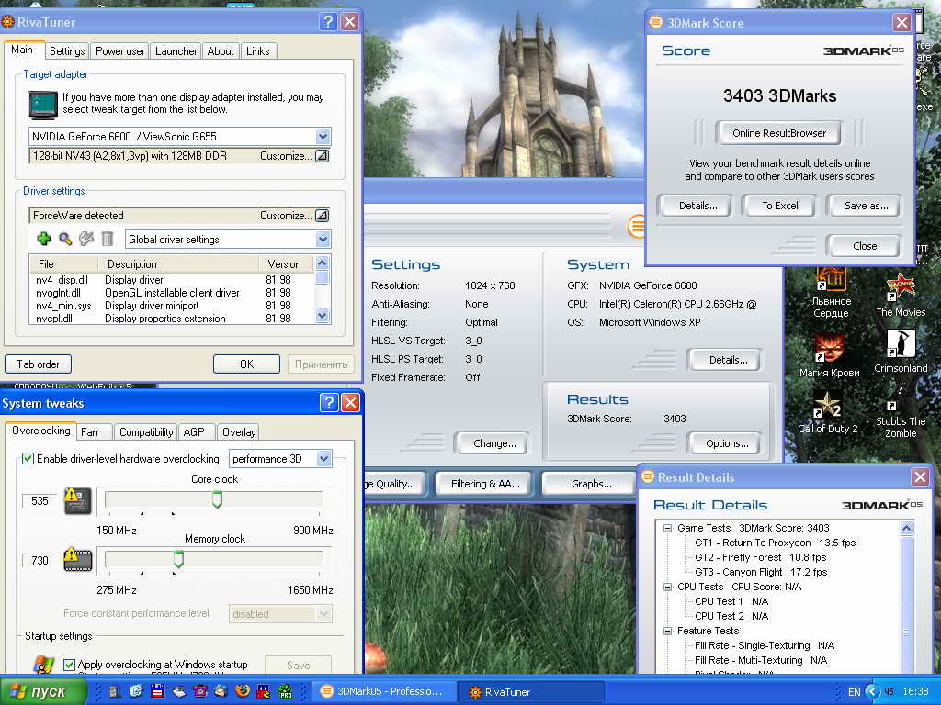Click the RivaTuner title bar gear icon

(7, 22)
